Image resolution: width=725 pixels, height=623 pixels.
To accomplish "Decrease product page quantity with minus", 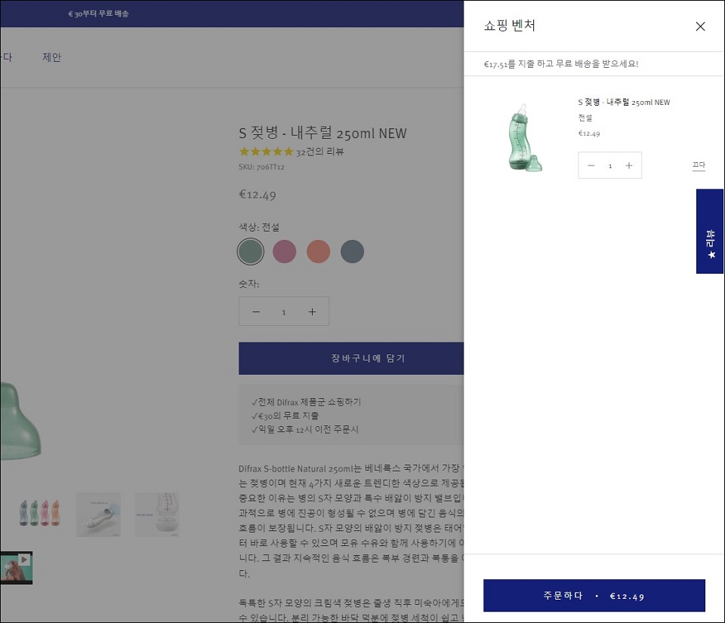I will tap(256, 311).
